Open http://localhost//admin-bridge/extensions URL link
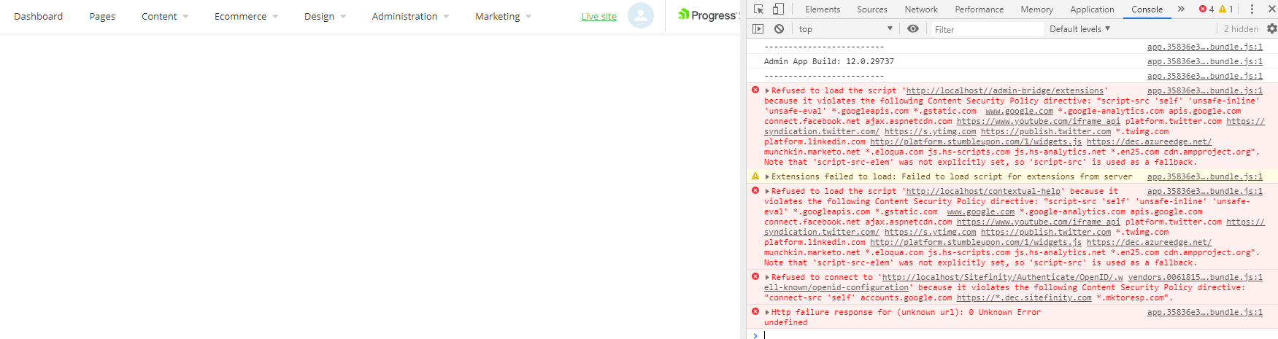 point(1004,91)
